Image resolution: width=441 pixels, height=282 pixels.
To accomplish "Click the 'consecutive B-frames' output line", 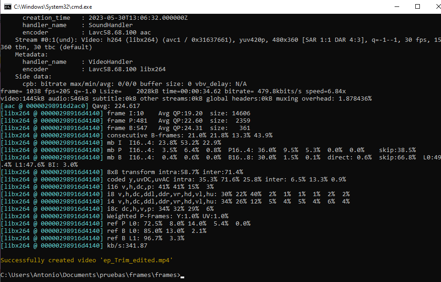I will click(x=136, y=135).
